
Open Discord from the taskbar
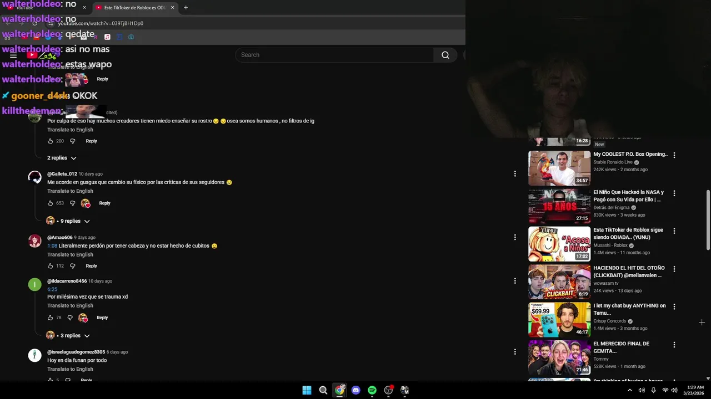[356, 390]
